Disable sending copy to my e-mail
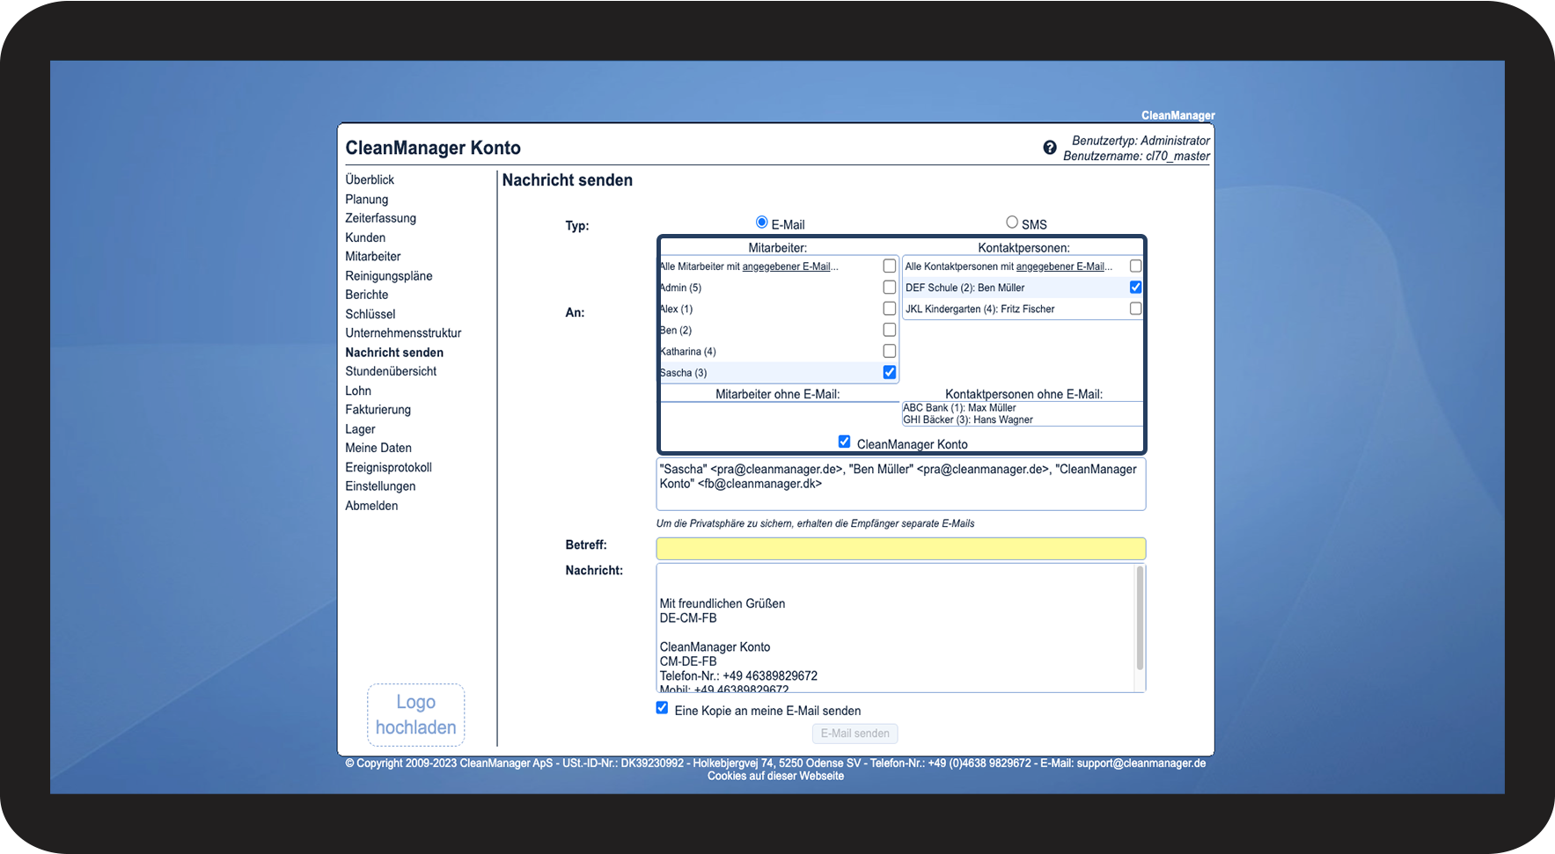The image size is (1555, 854). (x=662, y=708)
